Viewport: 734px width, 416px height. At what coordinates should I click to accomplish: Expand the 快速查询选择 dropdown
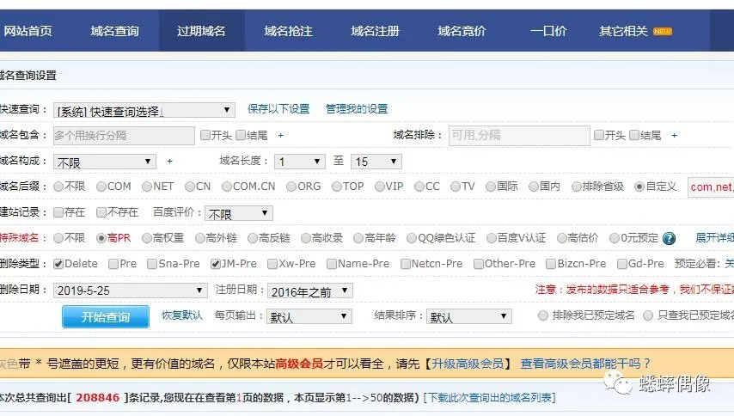pos(144,110)
